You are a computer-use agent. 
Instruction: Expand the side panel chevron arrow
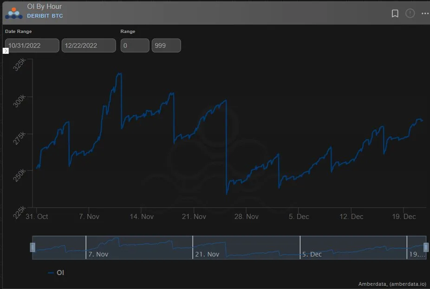point(6,51)
